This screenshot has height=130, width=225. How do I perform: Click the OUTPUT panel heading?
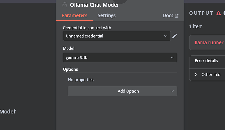point(201,13)
